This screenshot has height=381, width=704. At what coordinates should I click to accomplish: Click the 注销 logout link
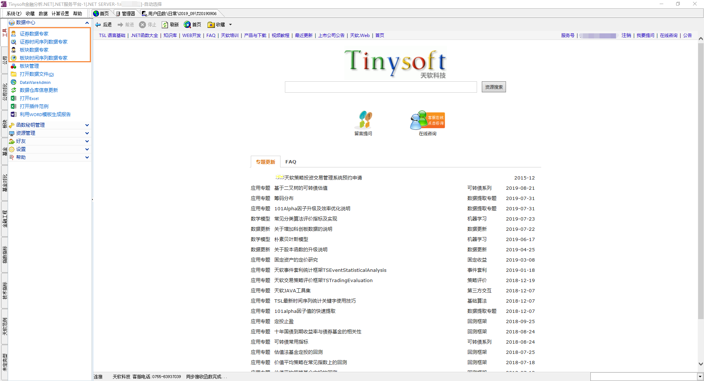[x=626, y=36]
